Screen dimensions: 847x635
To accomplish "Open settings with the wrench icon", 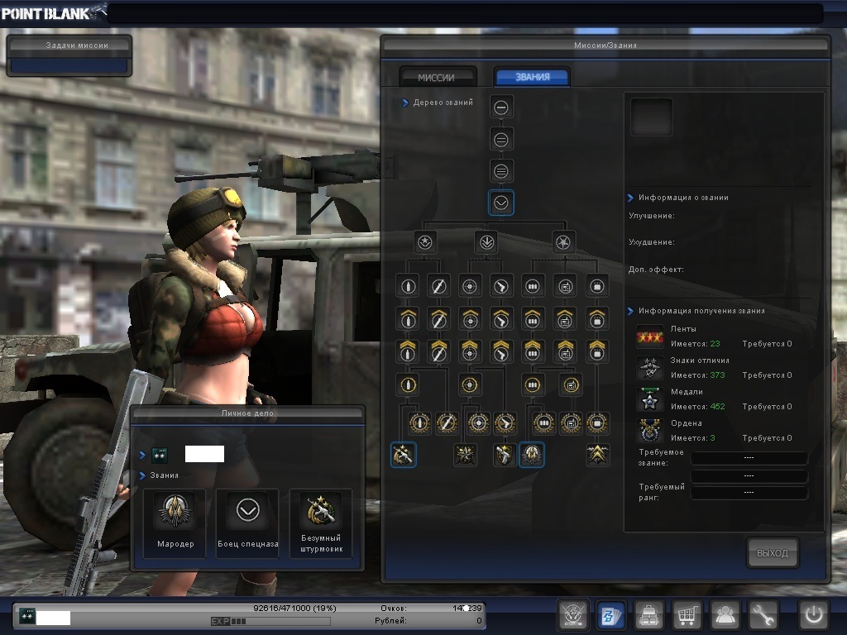I will (x=763, y=616).
